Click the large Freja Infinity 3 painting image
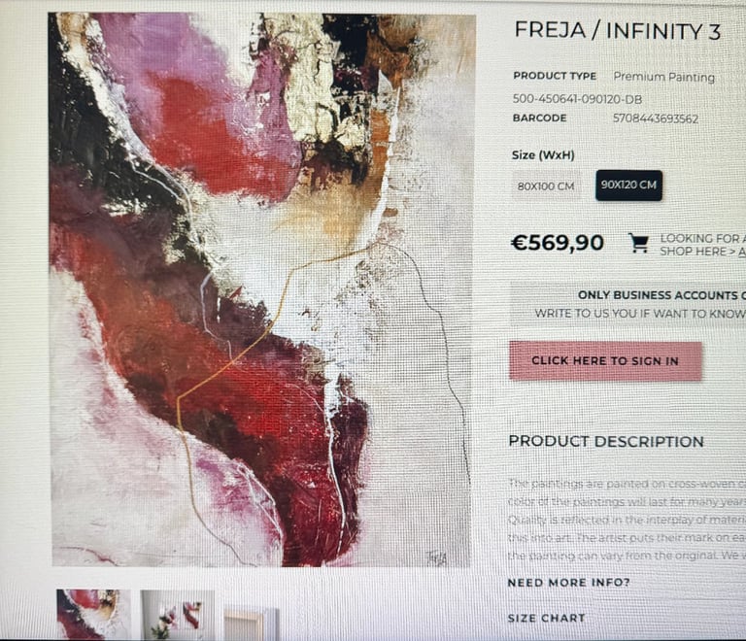This screenshot has width=746, height=641. [261, 289]
